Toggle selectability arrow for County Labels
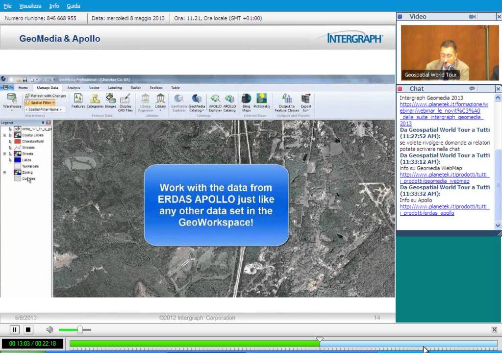This screenshot has height=353, width=502. pos(10,135)
